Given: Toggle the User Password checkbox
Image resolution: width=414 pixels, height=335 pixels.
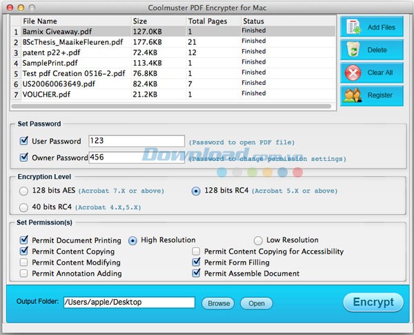Looking at the screenshot, I should (x=25, y=141).
